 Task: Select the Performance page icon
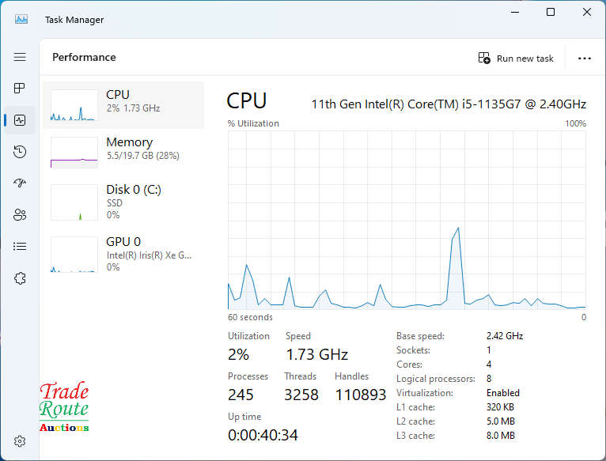[x=20, y=120]
